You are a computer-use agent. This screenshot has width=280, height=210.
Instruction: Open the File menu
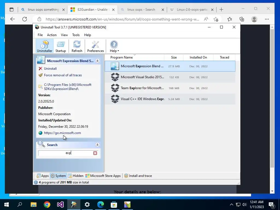40,35
